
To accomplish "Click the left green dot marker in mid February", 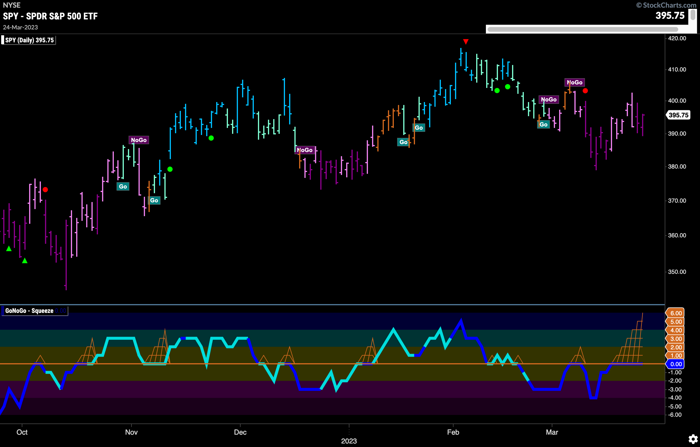I will pyautogui.click(x=497, y=91).
